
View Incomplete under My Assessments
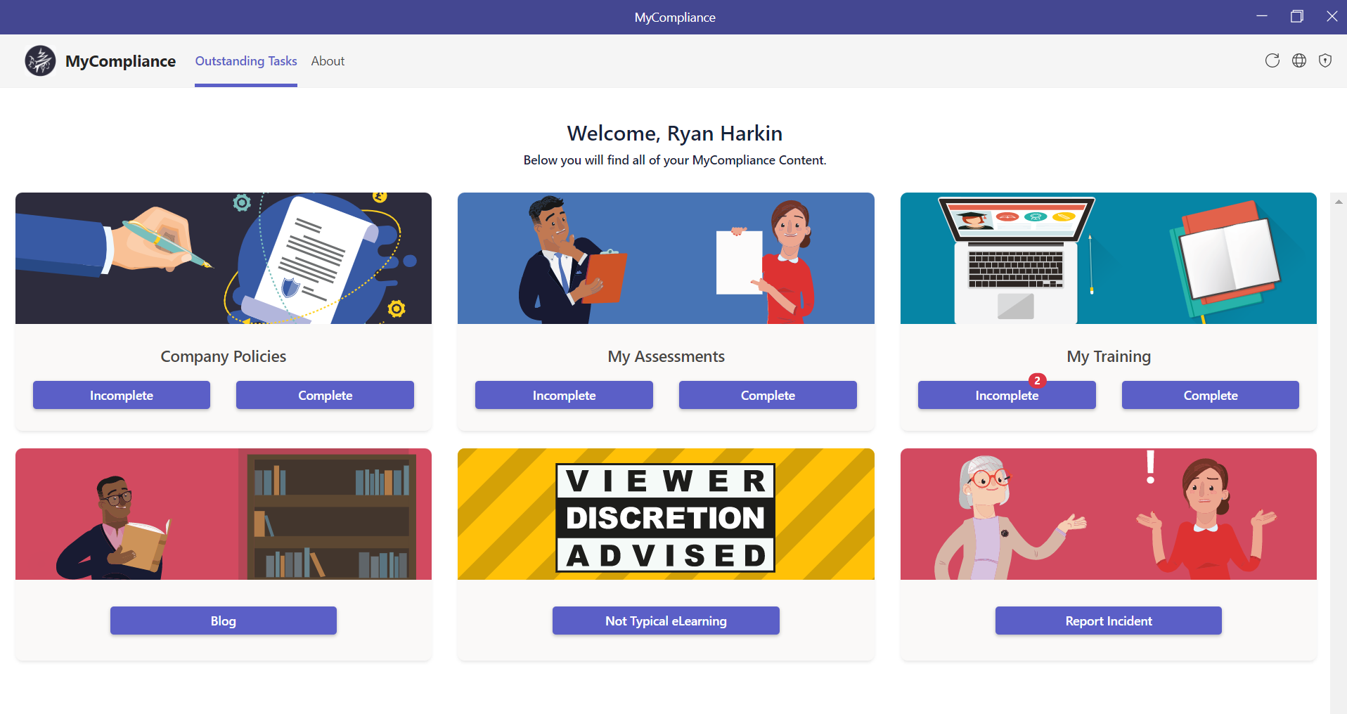[564, 395]
